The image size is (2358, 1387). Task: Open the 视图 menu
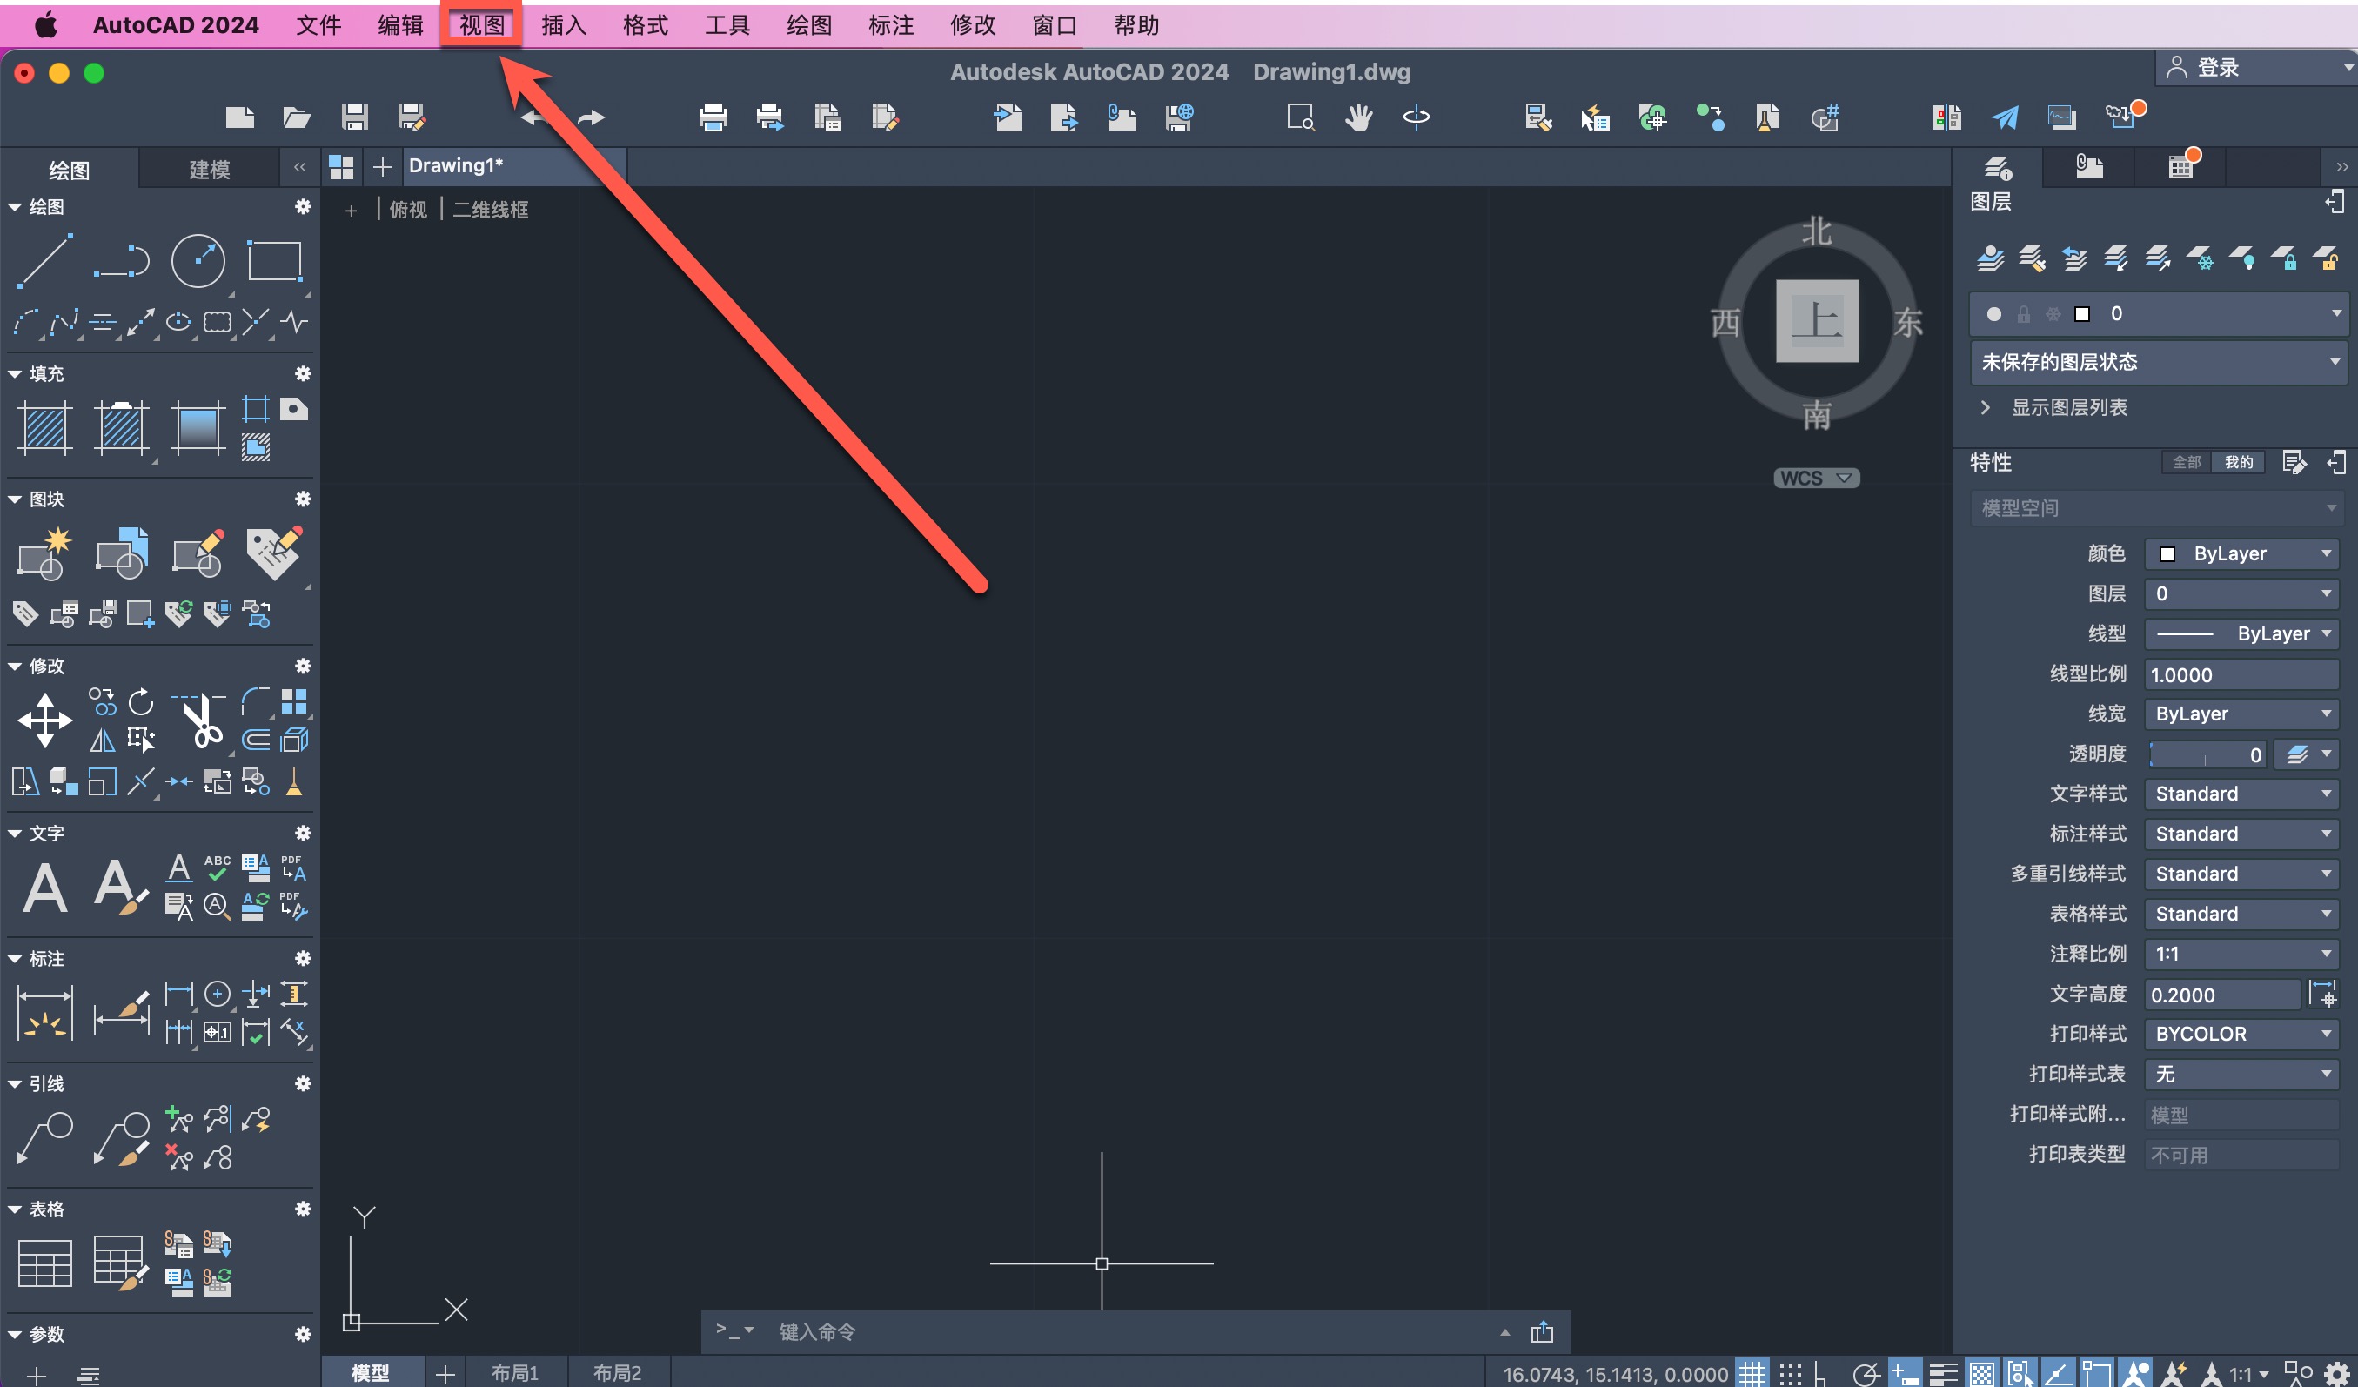point(481,25)
